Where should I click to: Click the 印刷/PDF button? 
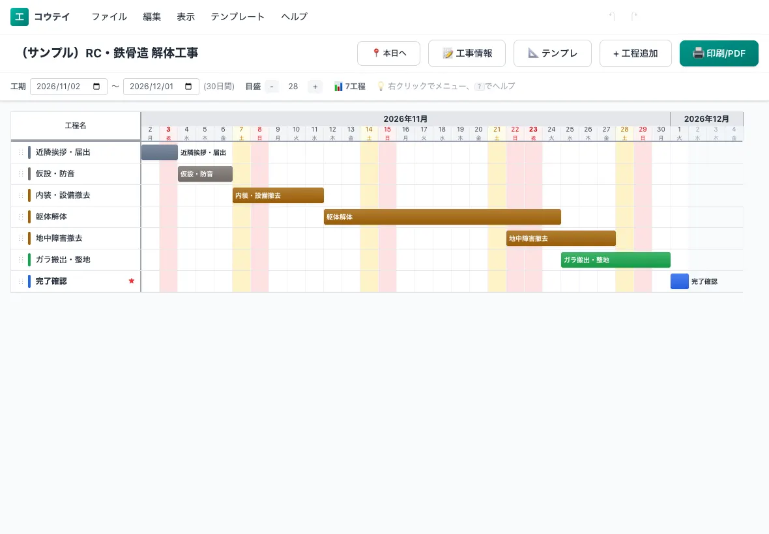719,53
